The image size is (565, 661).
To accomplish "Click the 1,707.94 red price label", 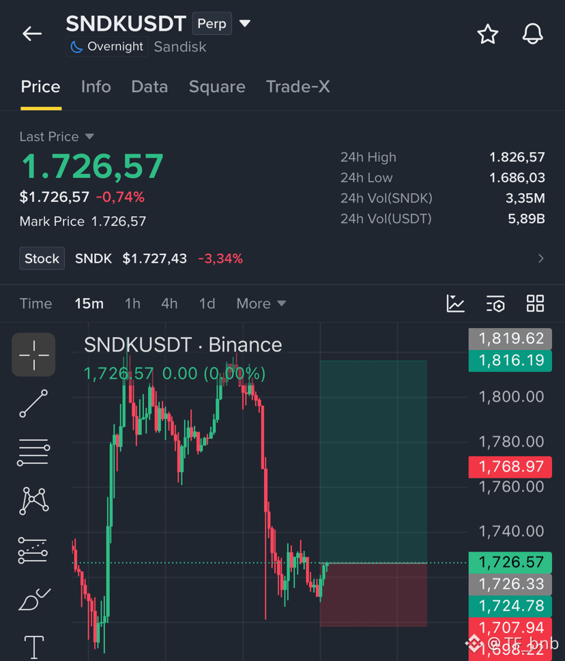I will (x=510, y=628).
